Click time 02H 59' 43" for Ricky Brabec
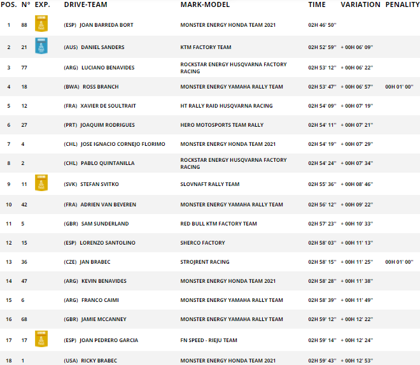Viewport: 420px width, 365px height. [x=322, y=361]
